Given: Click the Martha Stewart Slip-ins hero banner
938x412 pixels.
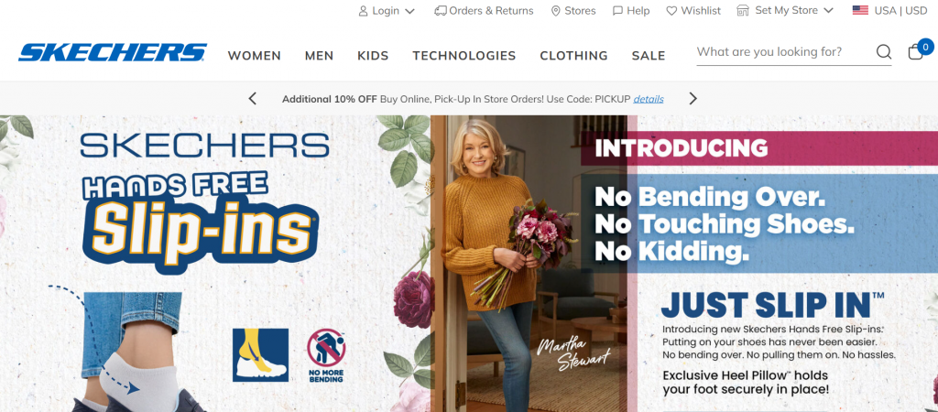Looking at the screenshot, I should pyautogui.click(x=469, y=264).
